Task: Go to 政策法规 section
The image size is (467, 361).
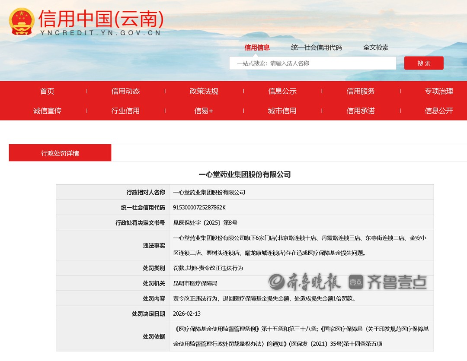Action: [204, 91]
